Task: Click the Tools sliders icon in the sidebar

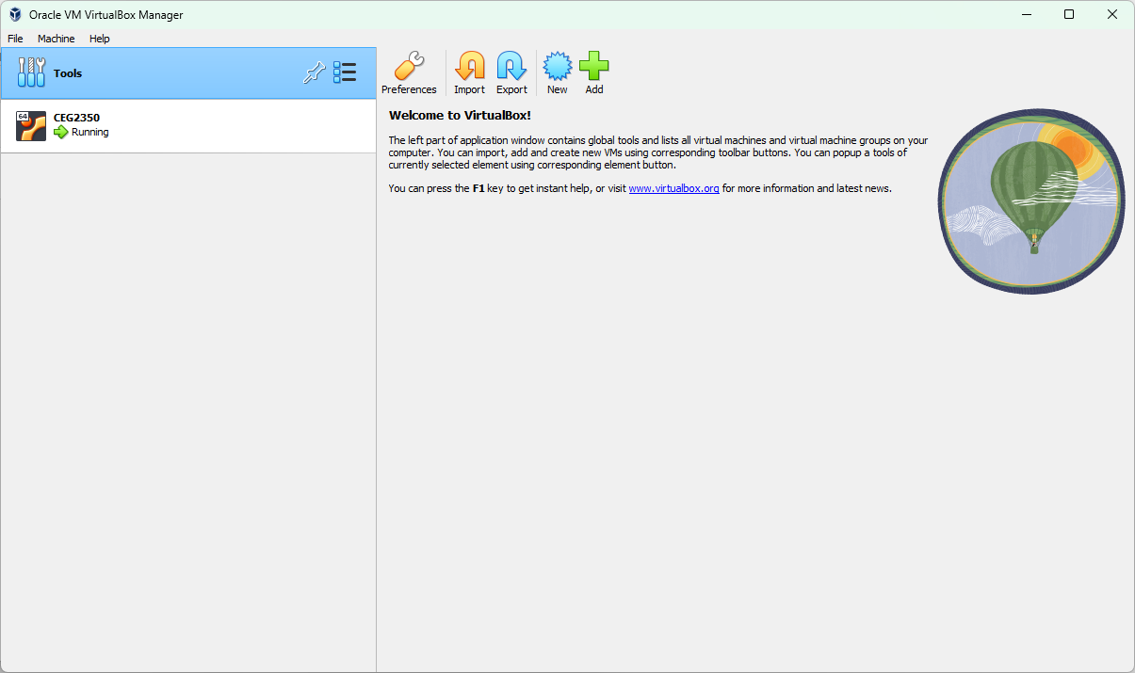Action: tap(31, 72)
